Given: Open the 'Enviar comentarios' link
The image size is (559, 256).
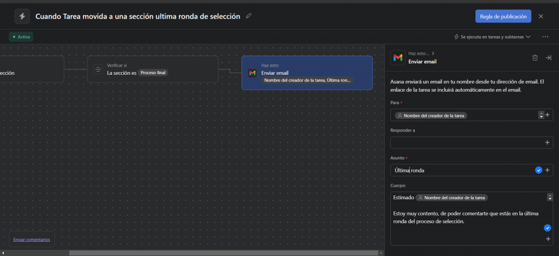Looking at the screenshot, I should pyautogui.click(x=32, y=239).
